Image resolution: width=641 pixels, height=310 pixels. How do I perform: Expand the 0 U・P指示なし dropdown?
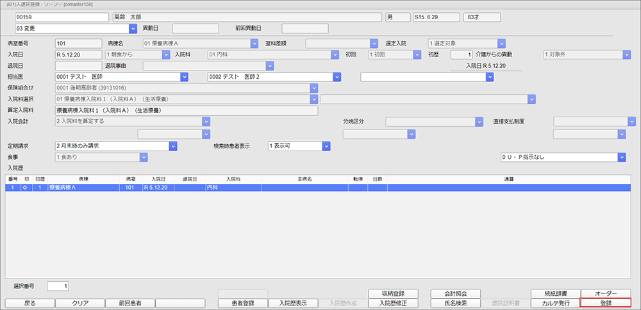coord(621,158)
